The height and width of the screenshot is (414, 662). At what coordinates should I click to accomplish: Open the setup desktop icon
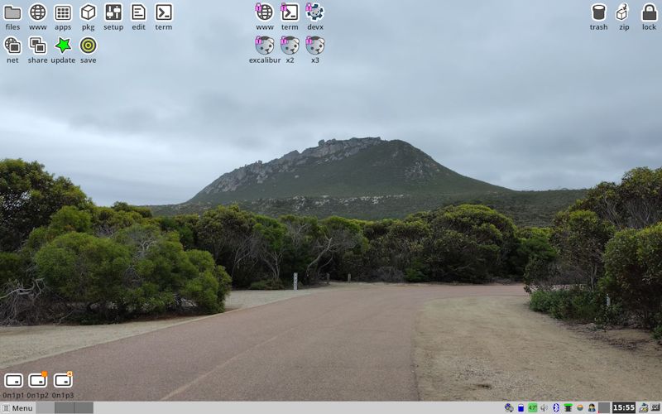(113, 17)
